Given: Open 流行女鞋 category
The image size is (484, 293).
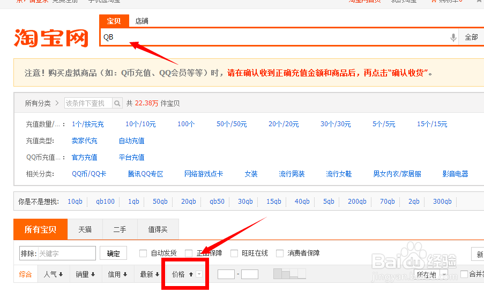Looking at the screenshot, I should 339,174.
